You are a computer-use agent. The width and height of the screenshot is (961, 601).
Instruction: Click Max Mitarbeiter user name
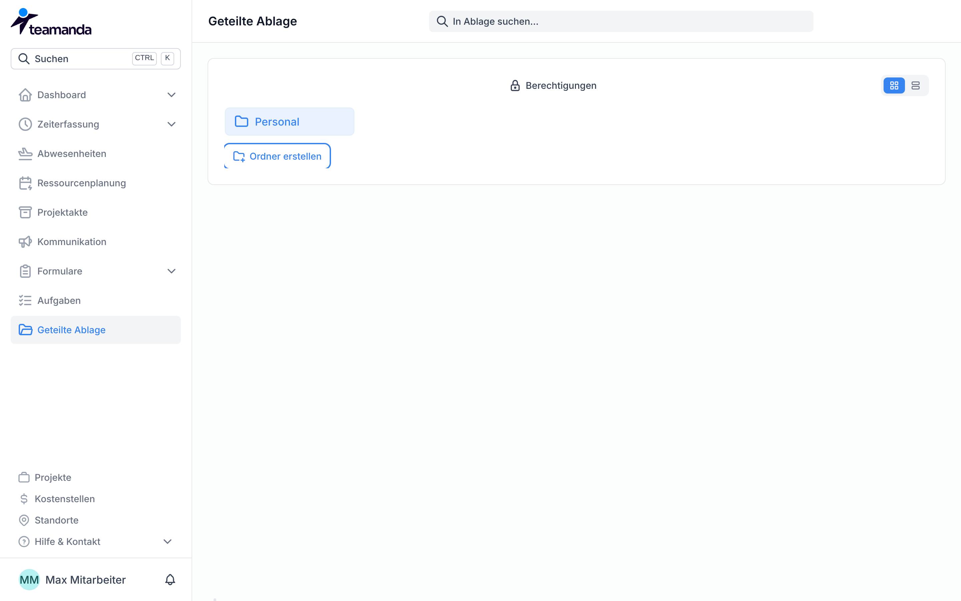86,580
